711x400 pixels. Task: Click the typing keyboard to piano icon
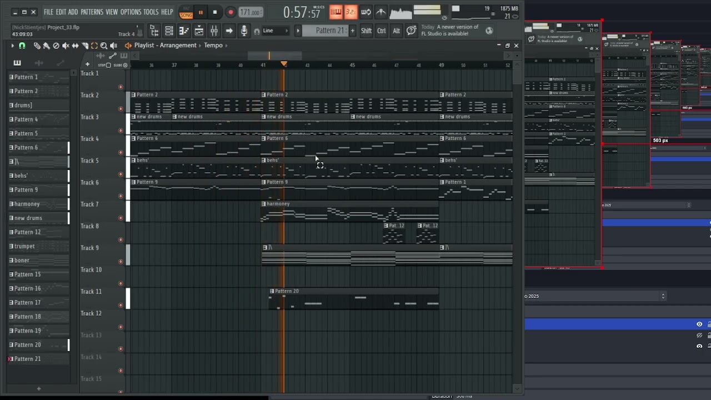click(x=336, y=12)
